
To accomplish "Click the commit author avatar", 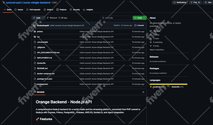I will click(35, 25).
